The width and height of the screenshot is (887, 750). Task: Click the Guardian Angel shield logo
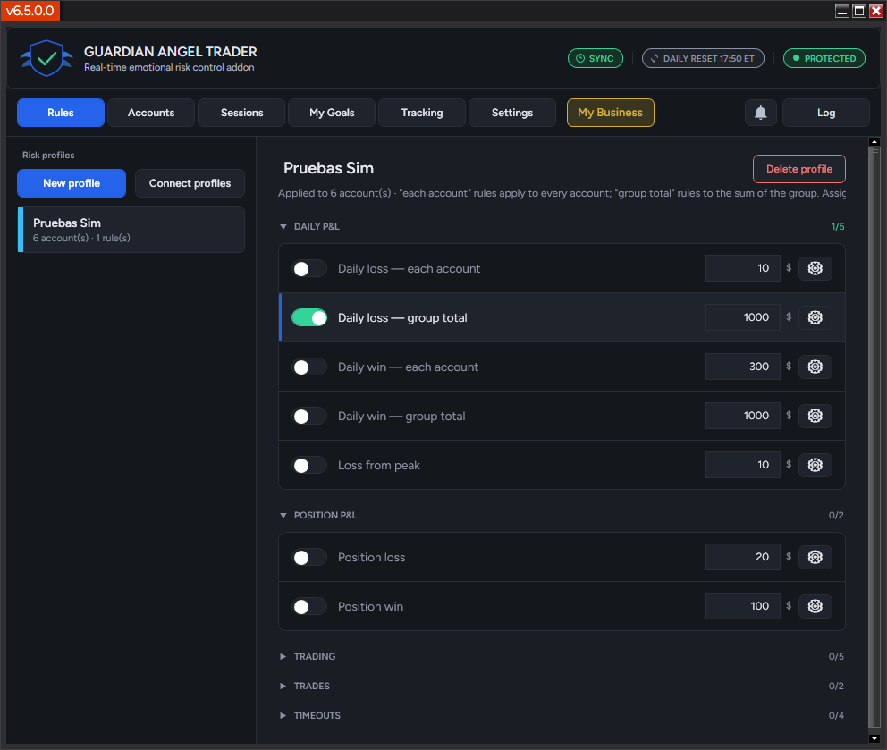click(x=46, y=58)
